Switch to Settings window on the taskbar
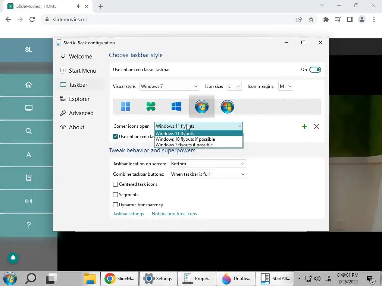Screen dimensions: 382x286 coord(158,279)
